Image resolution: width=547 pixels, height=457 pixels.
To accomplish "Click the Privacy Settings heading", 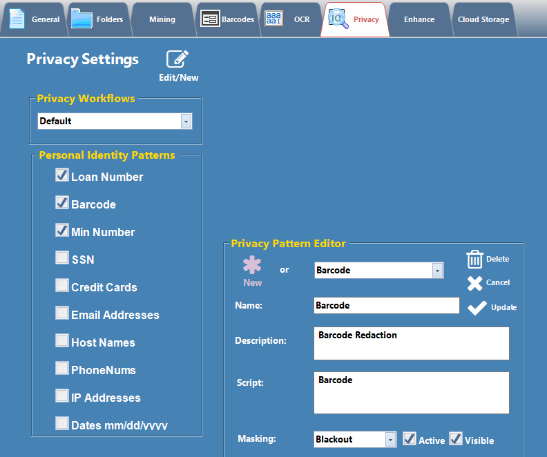I will coord(83,59).
